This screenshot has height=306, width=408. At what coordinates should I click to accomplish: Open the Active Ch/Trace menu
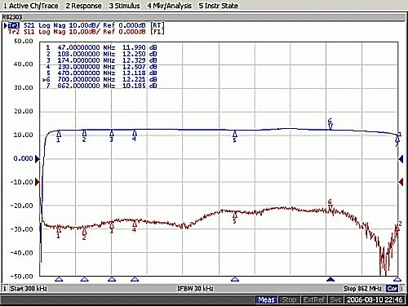pyautogui.click(x=30, y=6)
